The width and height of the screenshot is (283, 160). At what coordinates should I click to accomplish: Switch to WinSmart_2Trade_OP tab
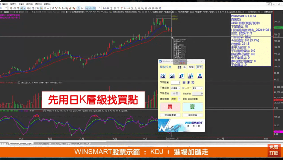[80, 144]
